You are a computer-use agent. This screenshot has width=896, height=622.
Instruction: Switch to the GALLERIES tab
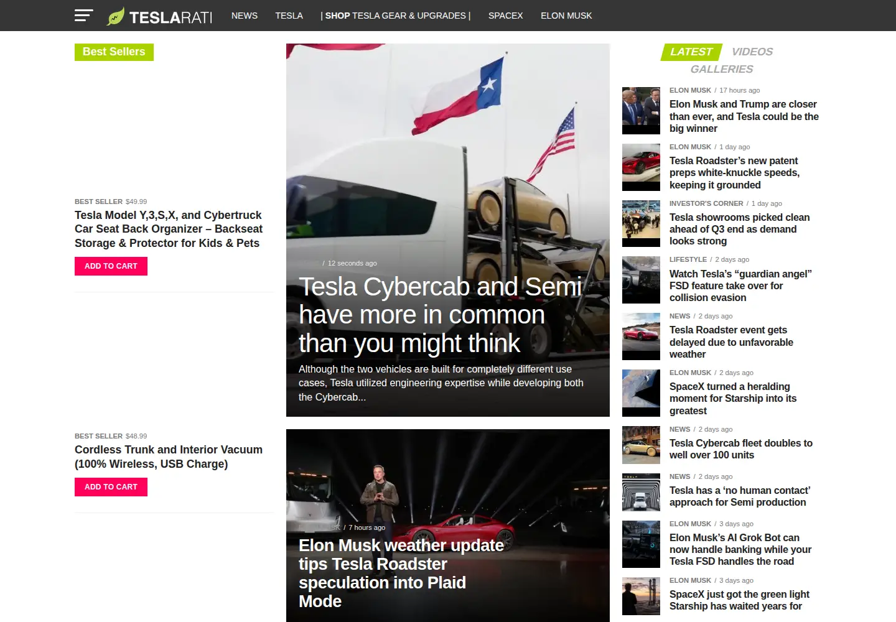(x=722, y=69)
